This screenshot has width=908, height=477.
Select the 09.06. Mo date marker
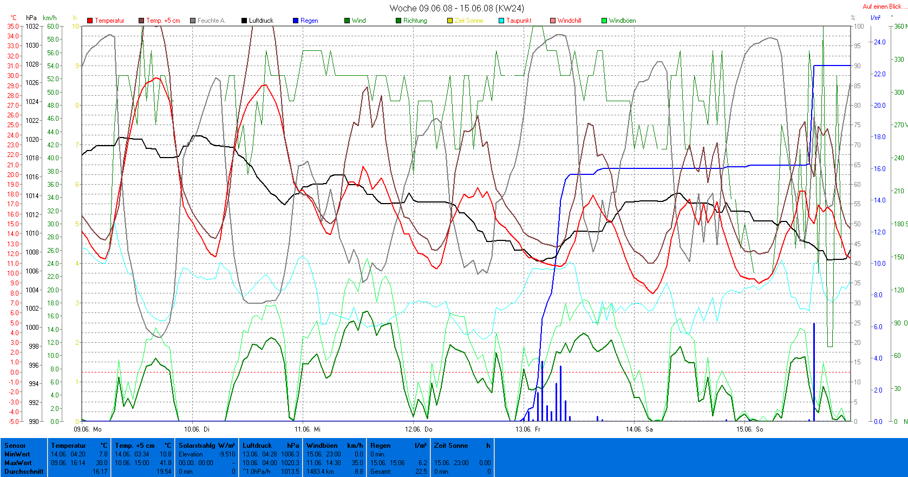88,429
